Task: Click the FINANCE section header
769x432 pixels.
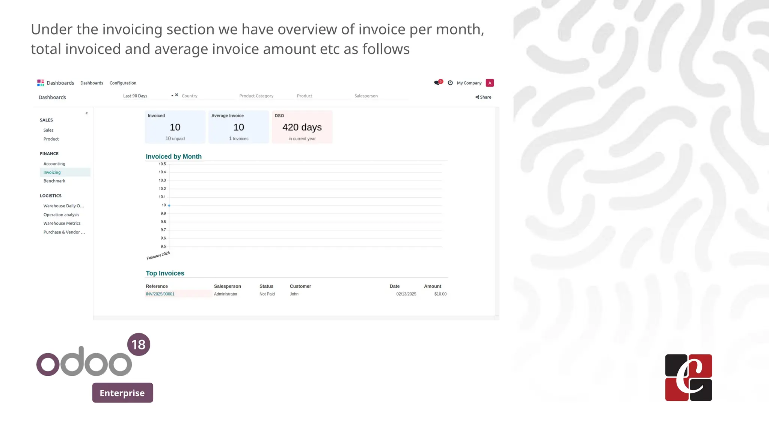Action: [49, 154]
